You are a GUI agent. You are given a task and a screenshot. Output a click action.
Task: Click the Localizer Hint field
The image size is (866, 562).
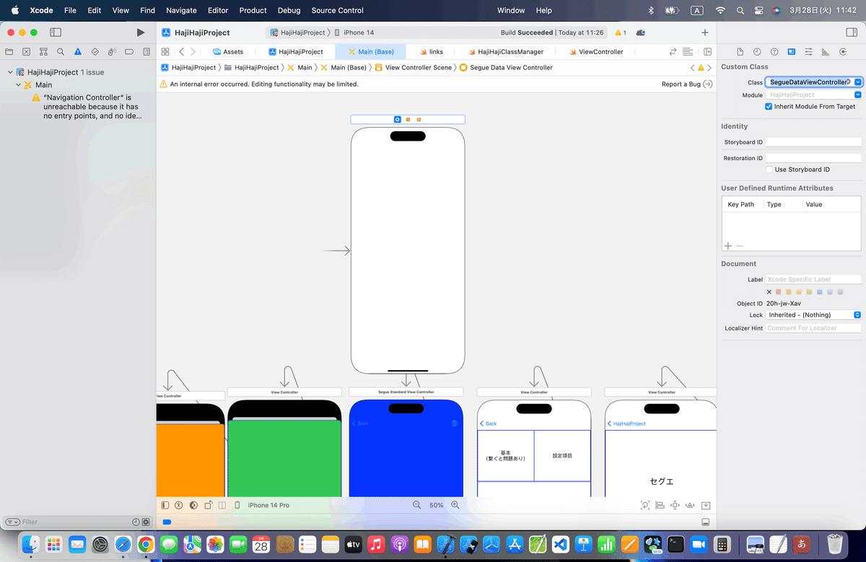tap(813, 328)
